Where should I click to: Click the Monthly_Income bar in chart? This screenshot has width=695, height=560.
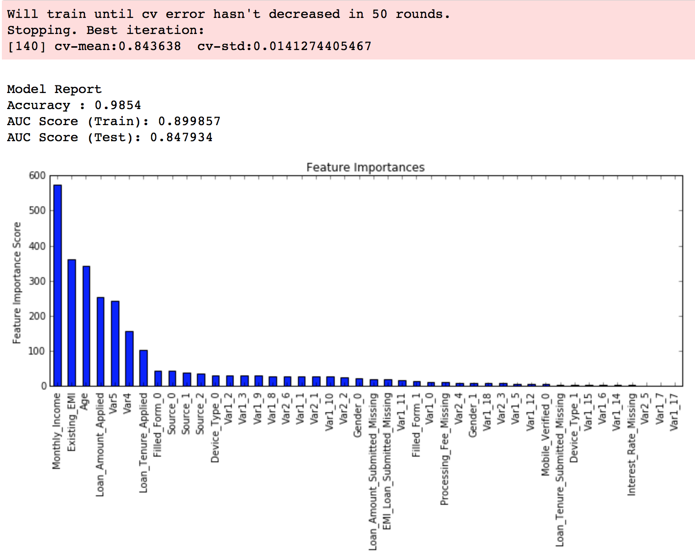pyautogui.click(x=58, y=285)
